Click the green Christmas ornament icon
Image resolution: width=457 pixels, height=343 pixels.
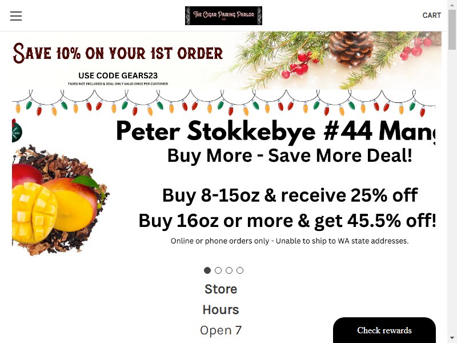point(17,131)
